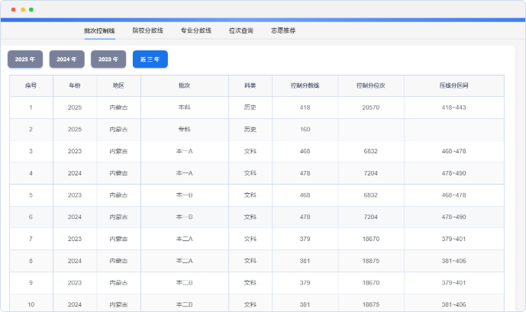Screen dimensions: 526x312
Task: Open the 批次控制线 tab
Action: [x=99, y=31]
